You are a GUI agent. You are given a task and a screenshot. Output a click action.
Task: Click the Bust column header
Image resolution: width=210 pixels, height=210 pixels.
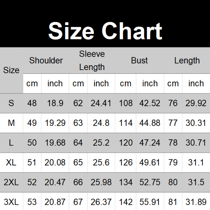point(139,60)
